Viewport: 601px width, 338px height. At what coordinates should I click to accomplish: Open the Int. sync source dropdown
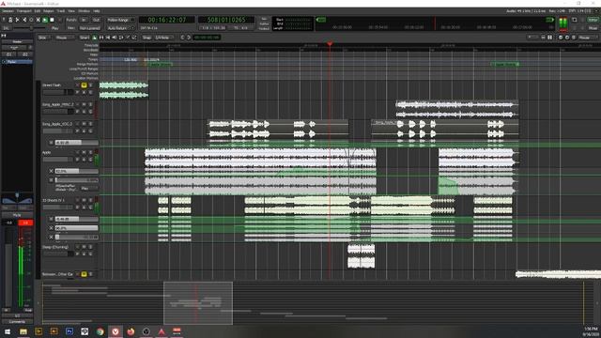pyautogui.click(x=7, y=28)
